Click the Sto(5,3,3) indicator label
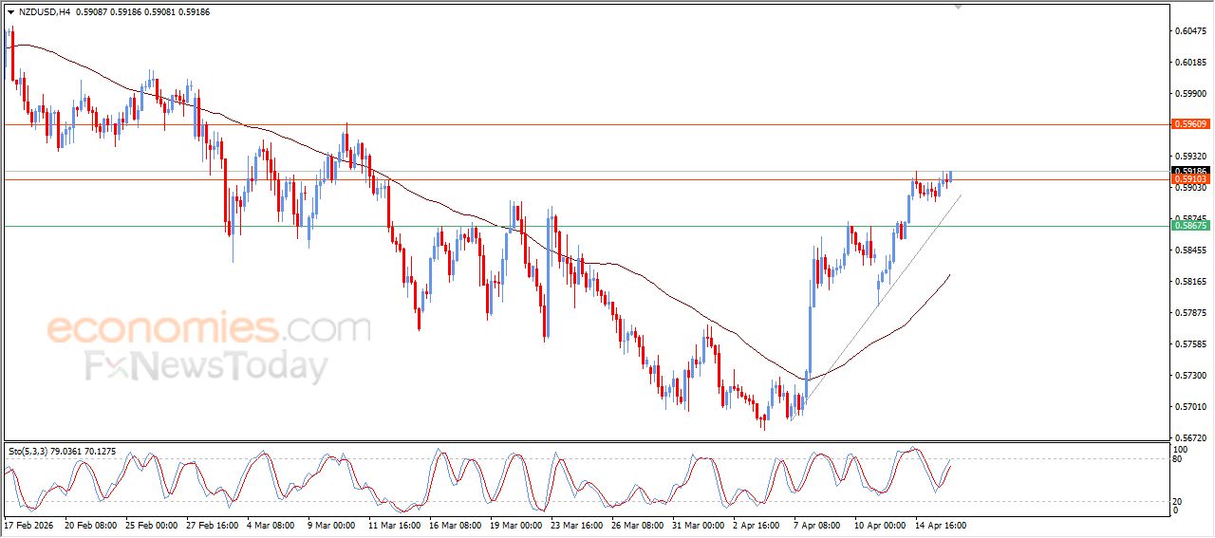The width and height of the screenshot is (1215, 538). (28, 452)
